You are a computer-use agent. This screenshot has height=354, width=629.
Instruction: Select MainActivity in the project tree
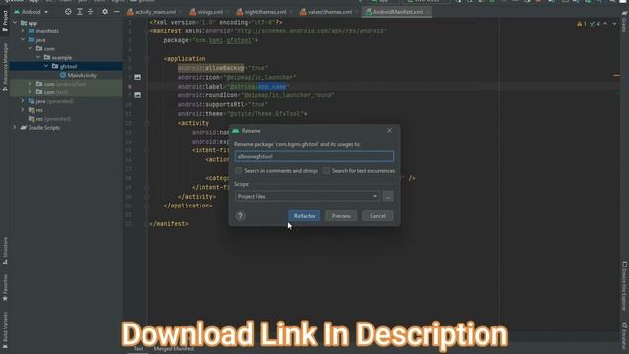83,75
